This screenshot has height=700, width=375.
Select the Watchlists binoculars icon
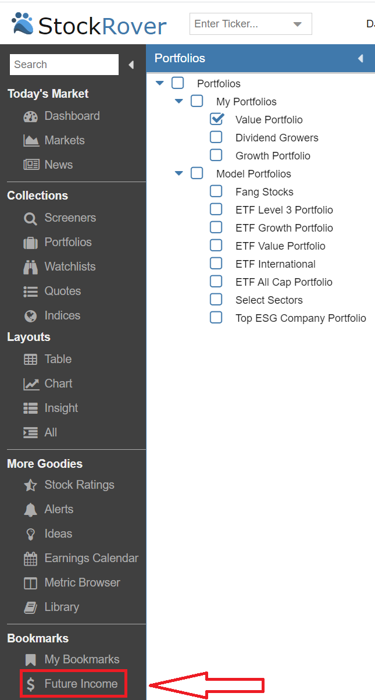[x=30, y=267]
